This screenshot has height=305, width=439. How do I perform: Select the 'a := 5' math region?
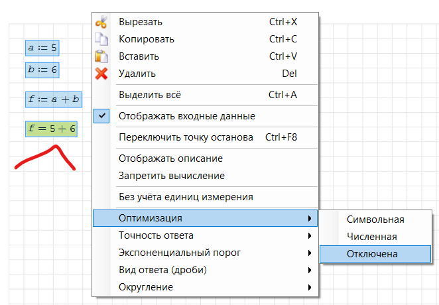[42, 48]
